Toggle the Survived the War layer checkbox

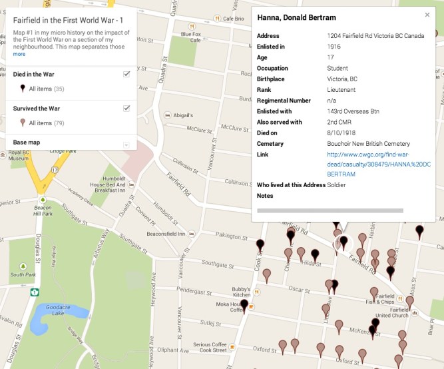pyautogui.click(x=126, y=108)
